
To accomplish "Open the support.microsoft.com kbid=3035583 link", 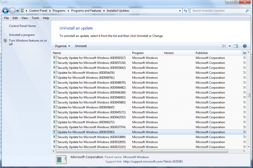I will pyautogui.click(x=153, y=161).
